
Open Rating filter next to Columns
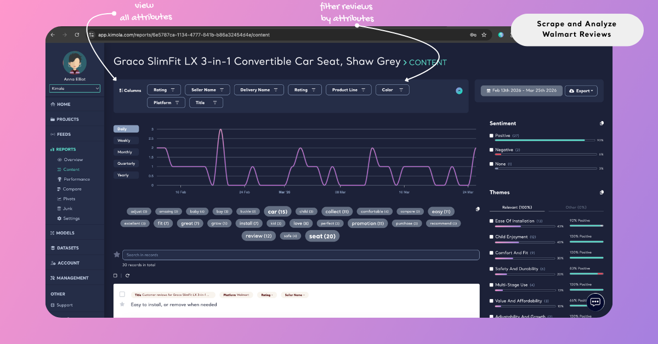click(x=164, y=90)
